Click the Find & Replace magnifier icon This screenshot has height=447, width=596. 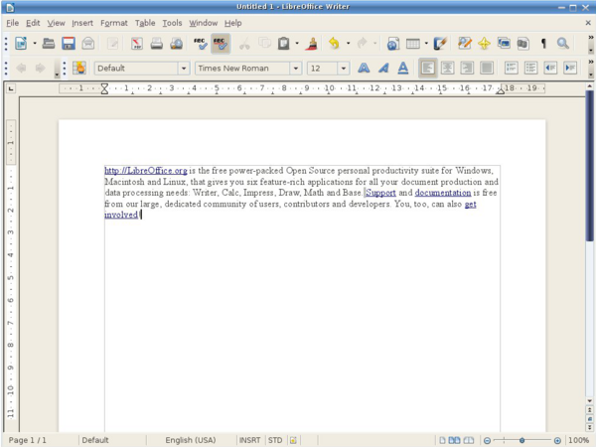click(x=563, y=44)
